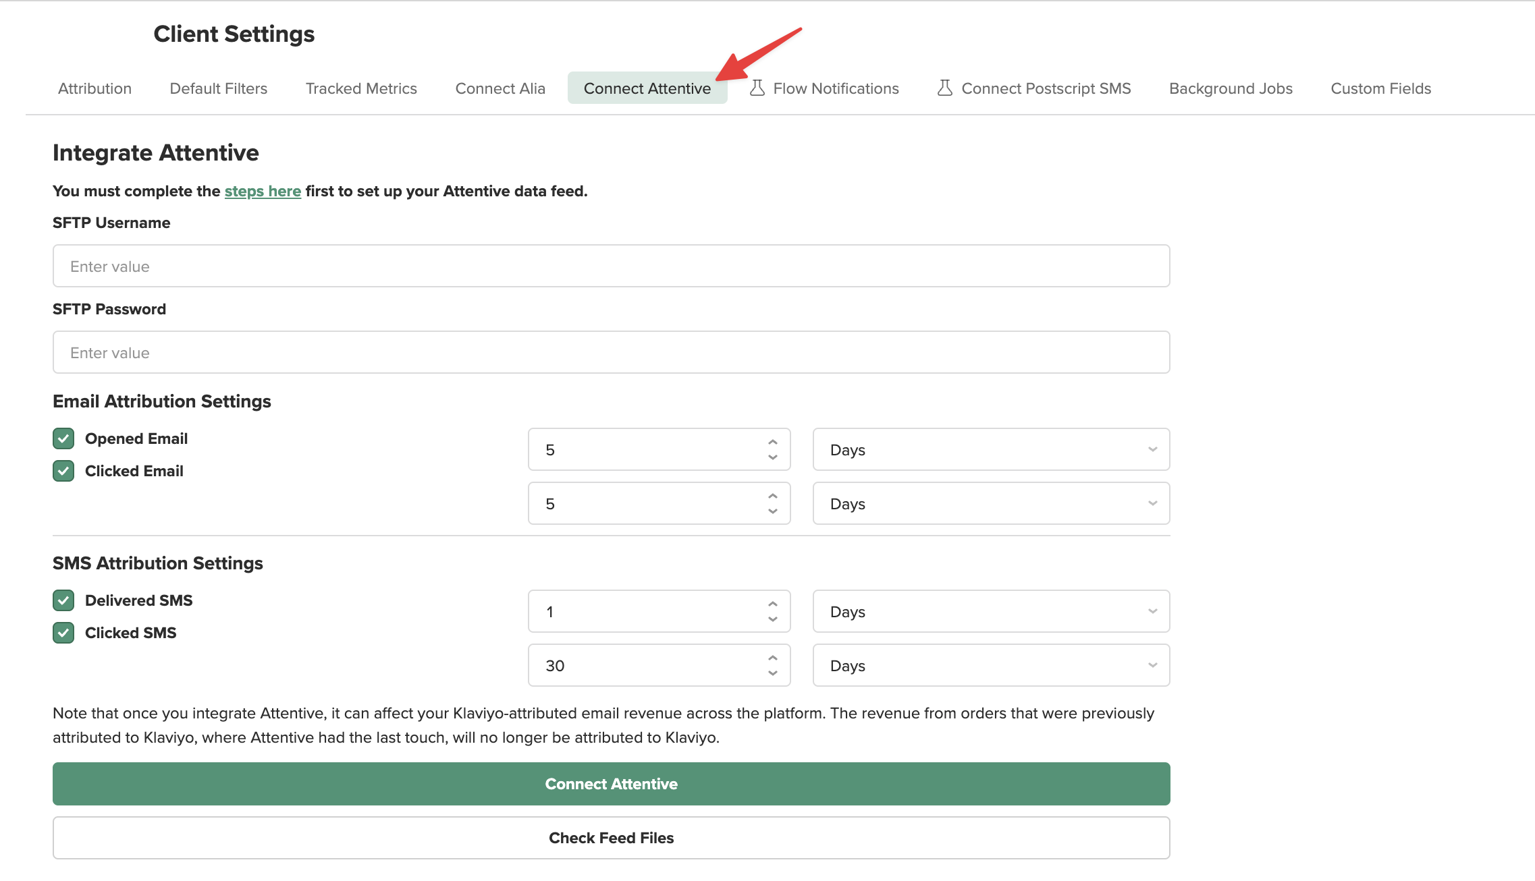Click the Check Feed Files button
1535x881 pixels.
pos(612,838)
